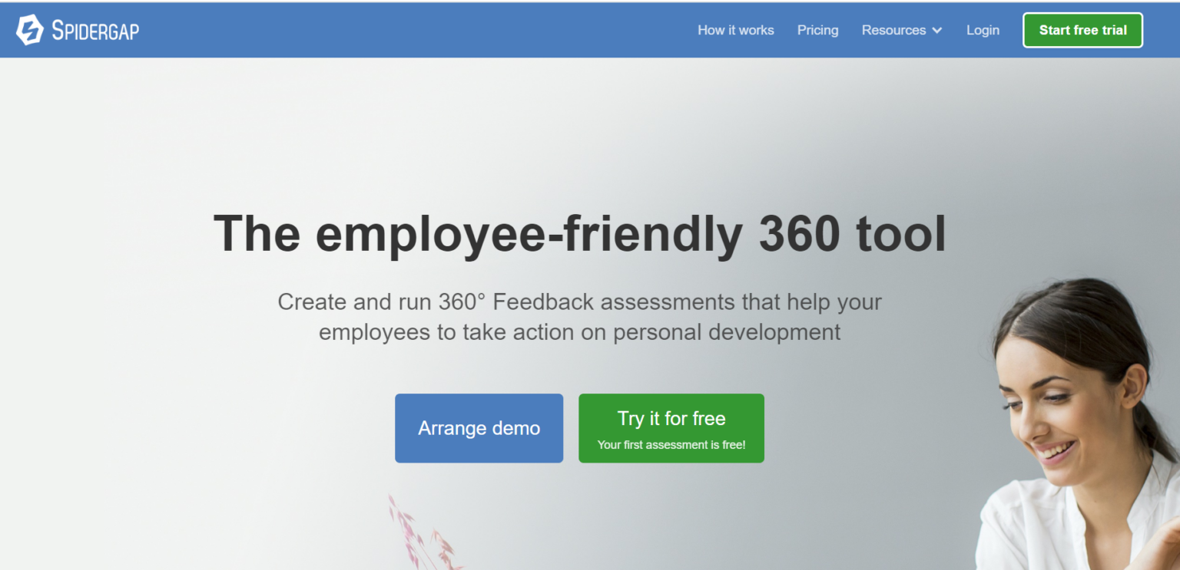Image resolution: width=1180 pixels, height=570 pixels.
Task: Open the How it works page
Action: point(735,30)
